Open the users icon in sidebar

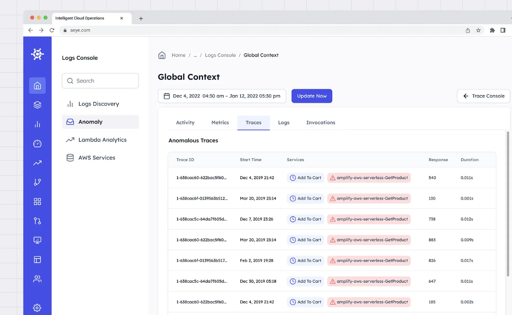pos(37,279)
